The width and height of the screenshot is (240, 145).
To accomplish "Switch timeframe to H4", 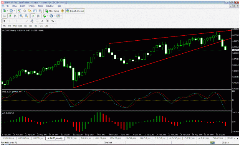I will [31, 26].
